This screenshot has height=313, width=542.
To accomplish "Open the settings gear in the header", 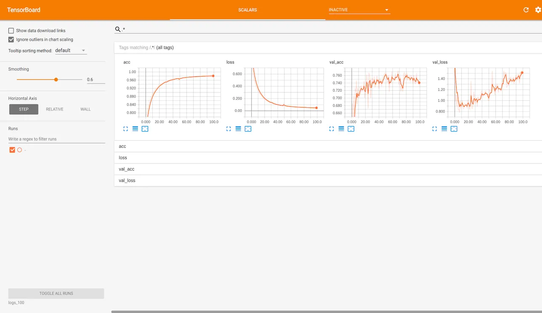I will [538, 10].
